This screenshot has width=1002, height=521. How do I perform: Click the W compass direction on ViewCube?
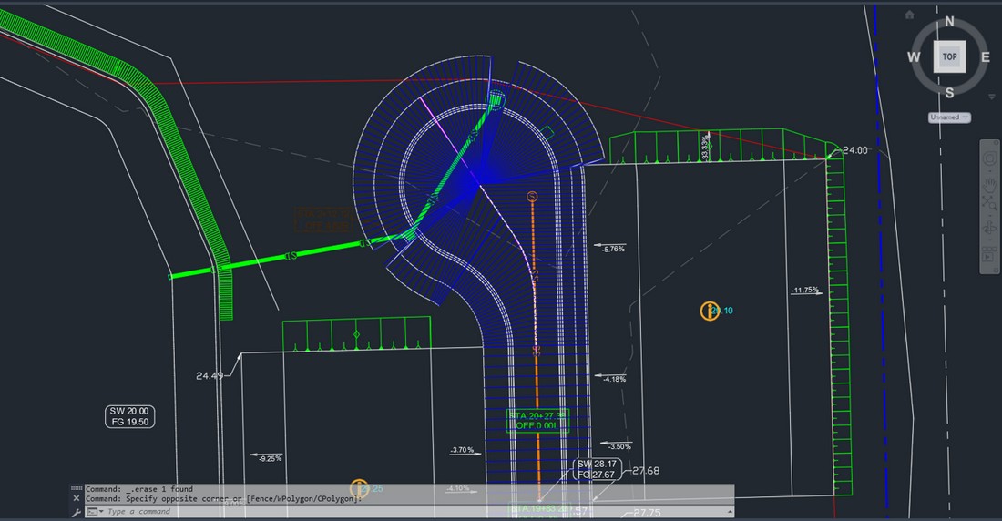pyautogui.click(x=914, y=57)
